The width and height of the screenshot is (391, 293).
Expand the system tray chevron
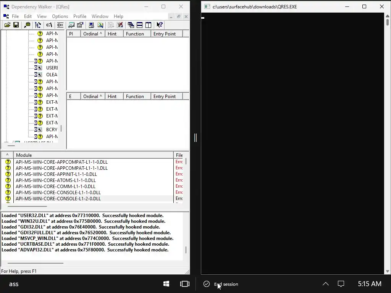[326, 284]
